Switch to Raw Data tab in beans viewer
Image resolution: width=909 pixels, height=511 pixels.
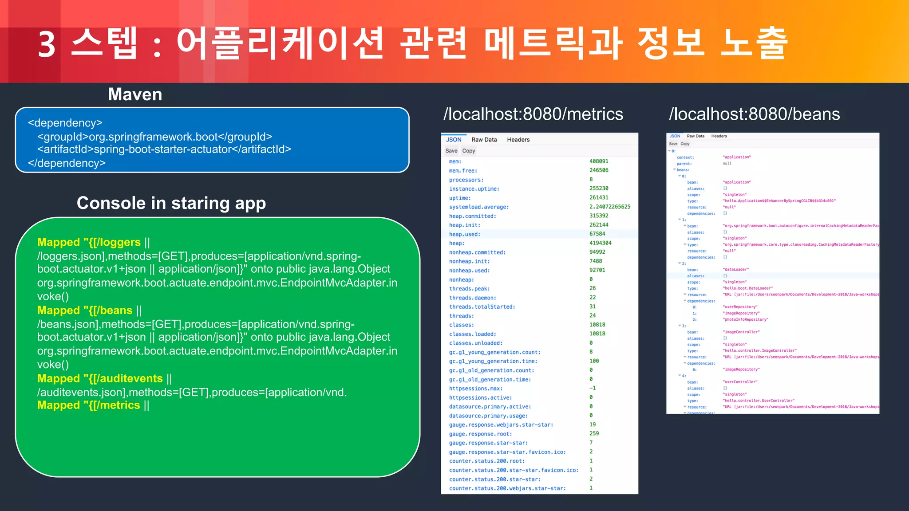pyautogui.click(x=696, y=136)
